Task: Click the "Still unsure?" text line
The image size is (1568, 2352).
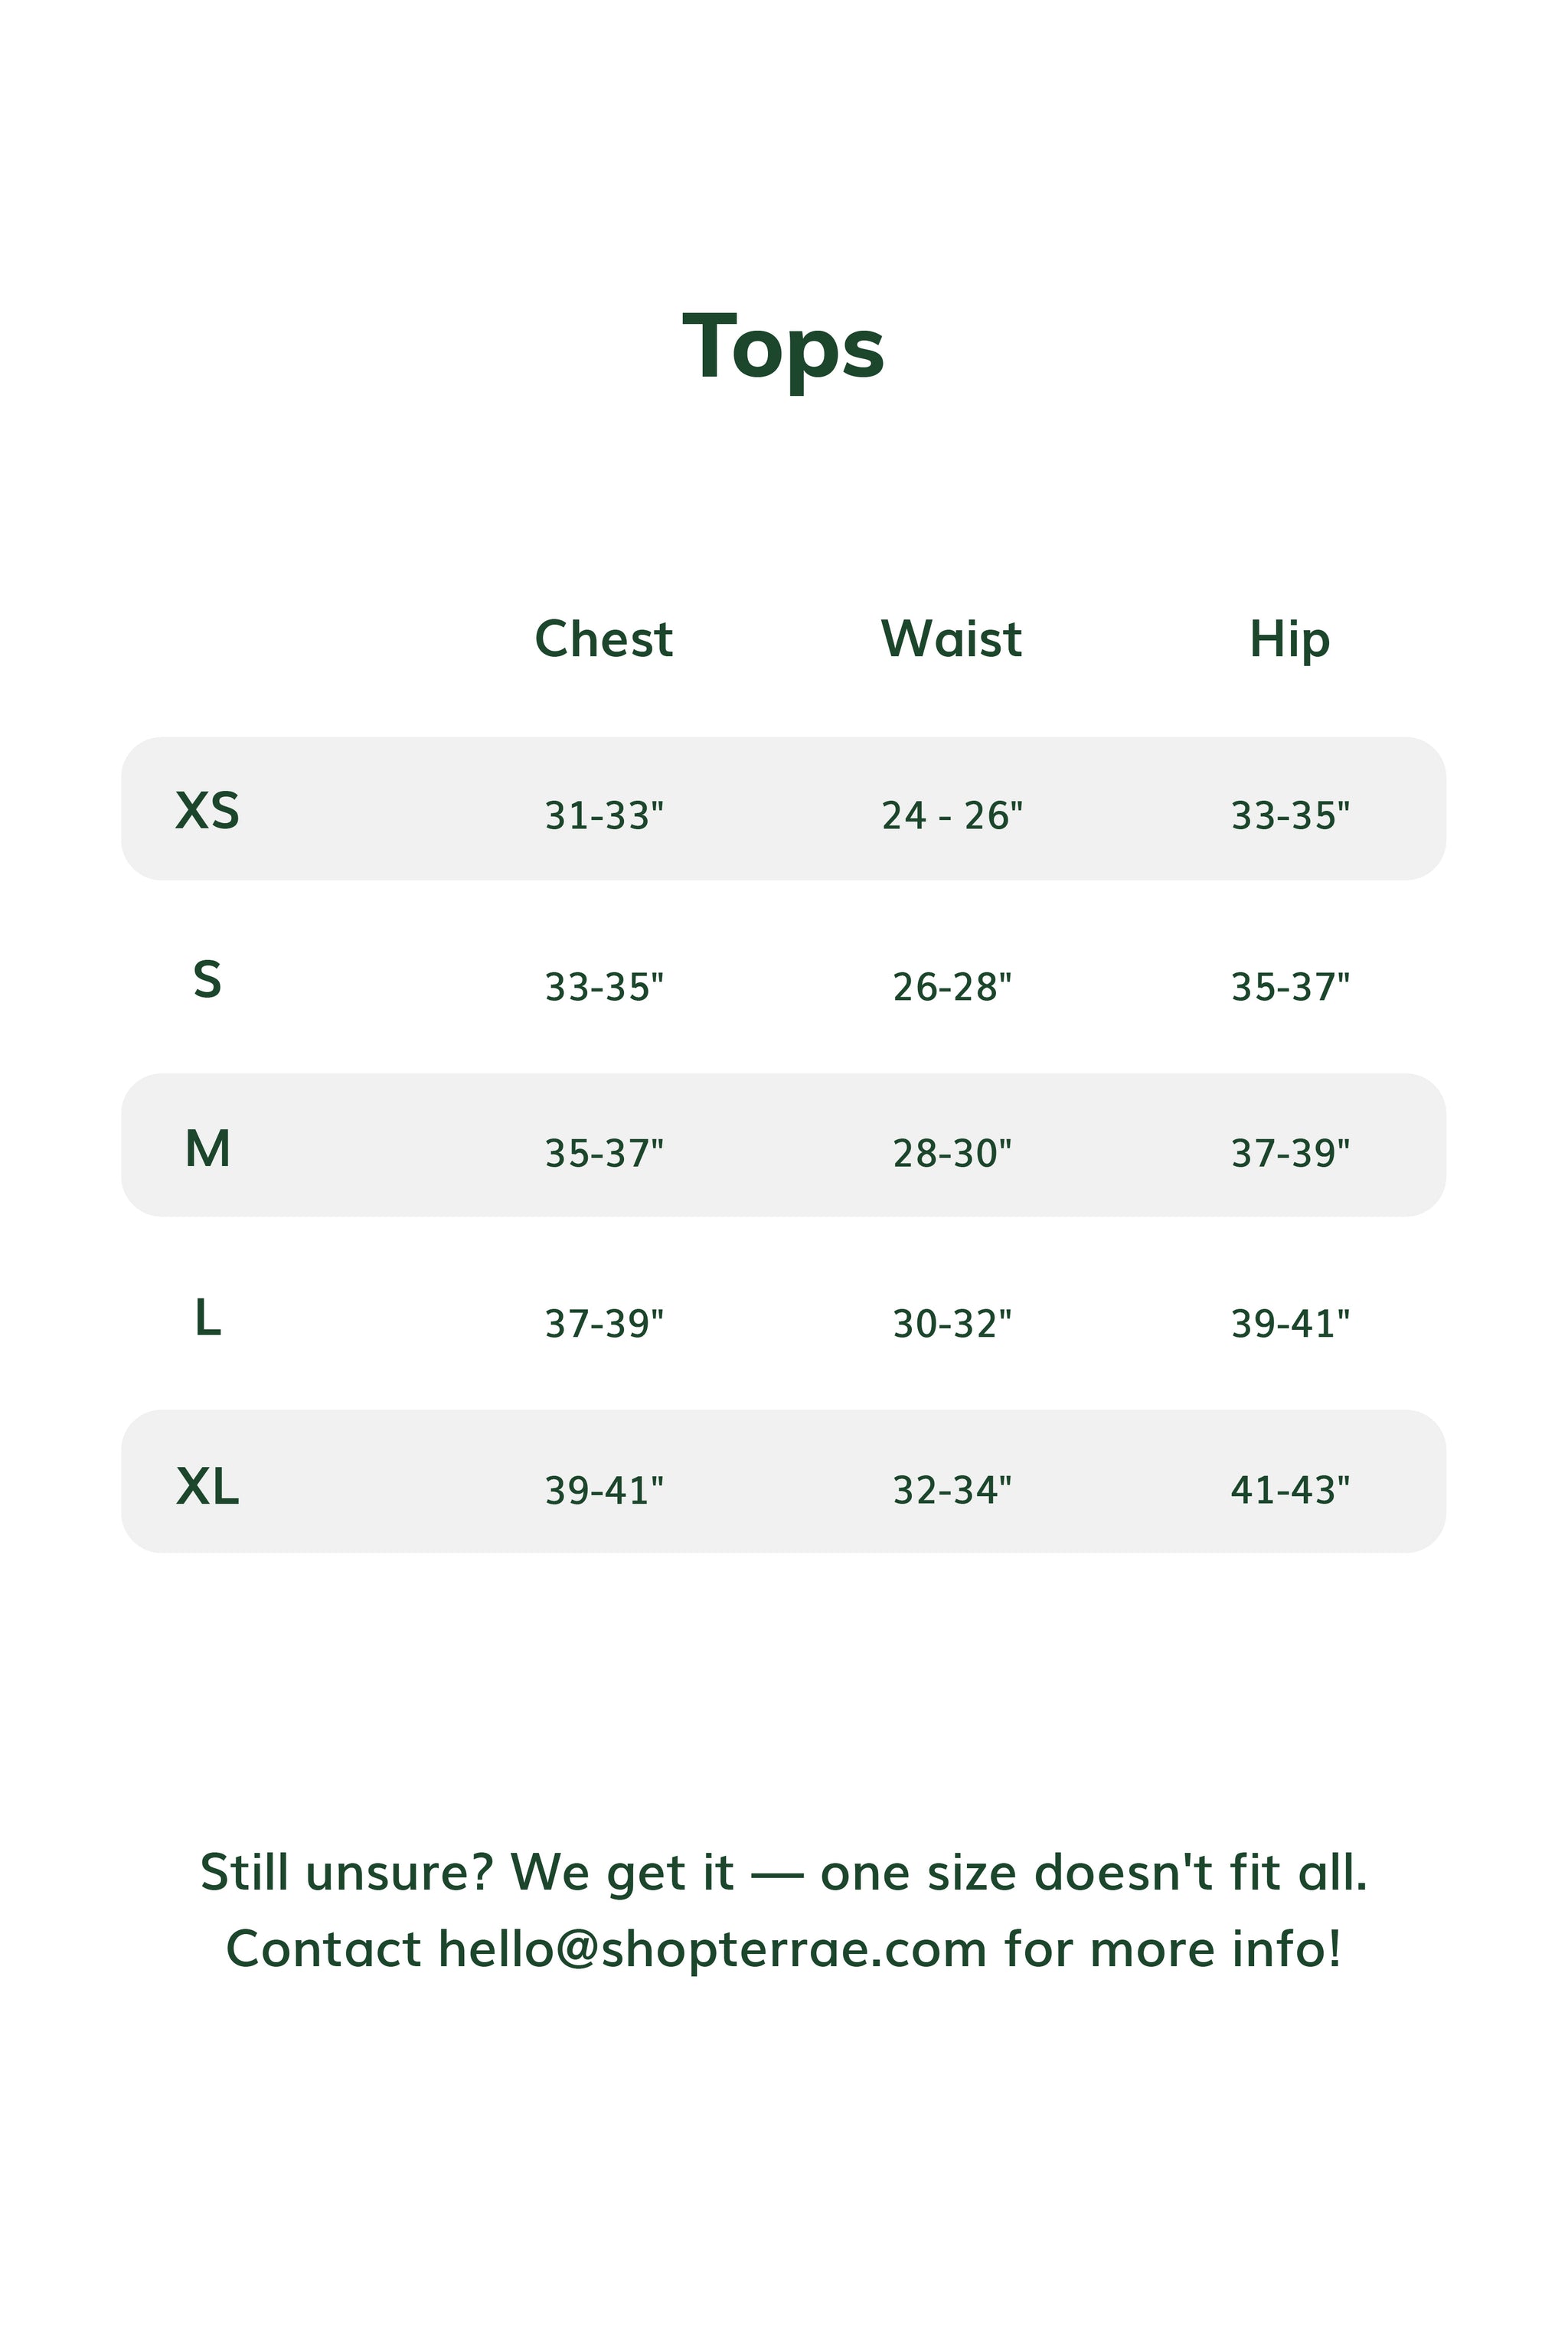Action: [x=783, y=1872]
